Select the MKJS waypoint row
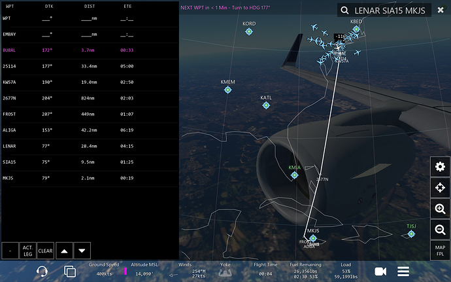The height and width of the screenshot is (282, 451). 90,178
